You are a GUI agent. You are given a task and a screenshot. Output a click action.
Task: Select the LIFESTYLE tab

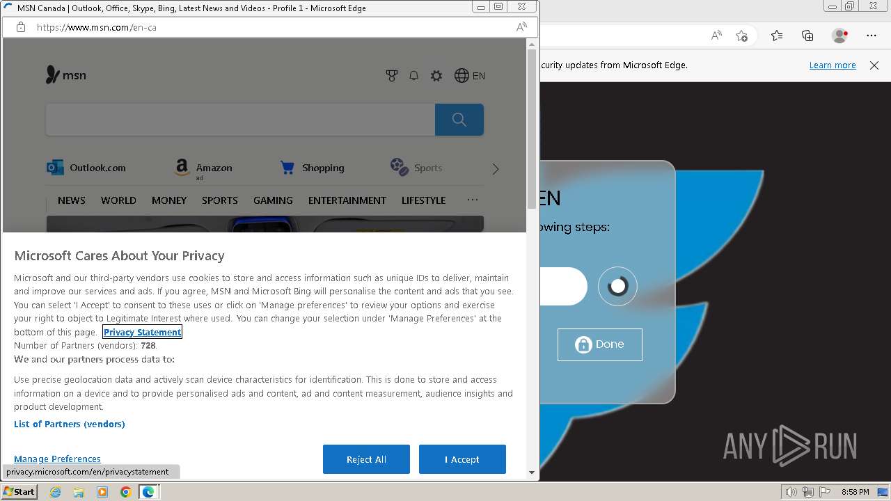[423, 200]
